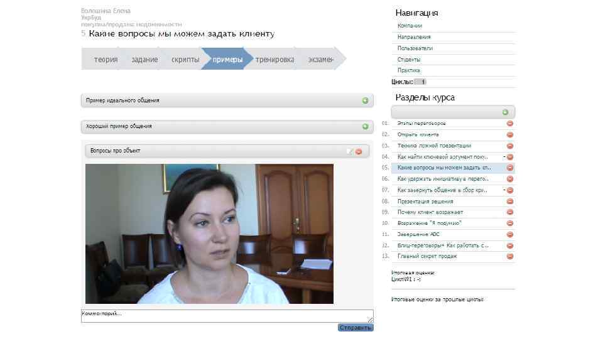The image size is (603, 339).
Task: Open section 08 'Презентация решения'
Action: point(425,201)
